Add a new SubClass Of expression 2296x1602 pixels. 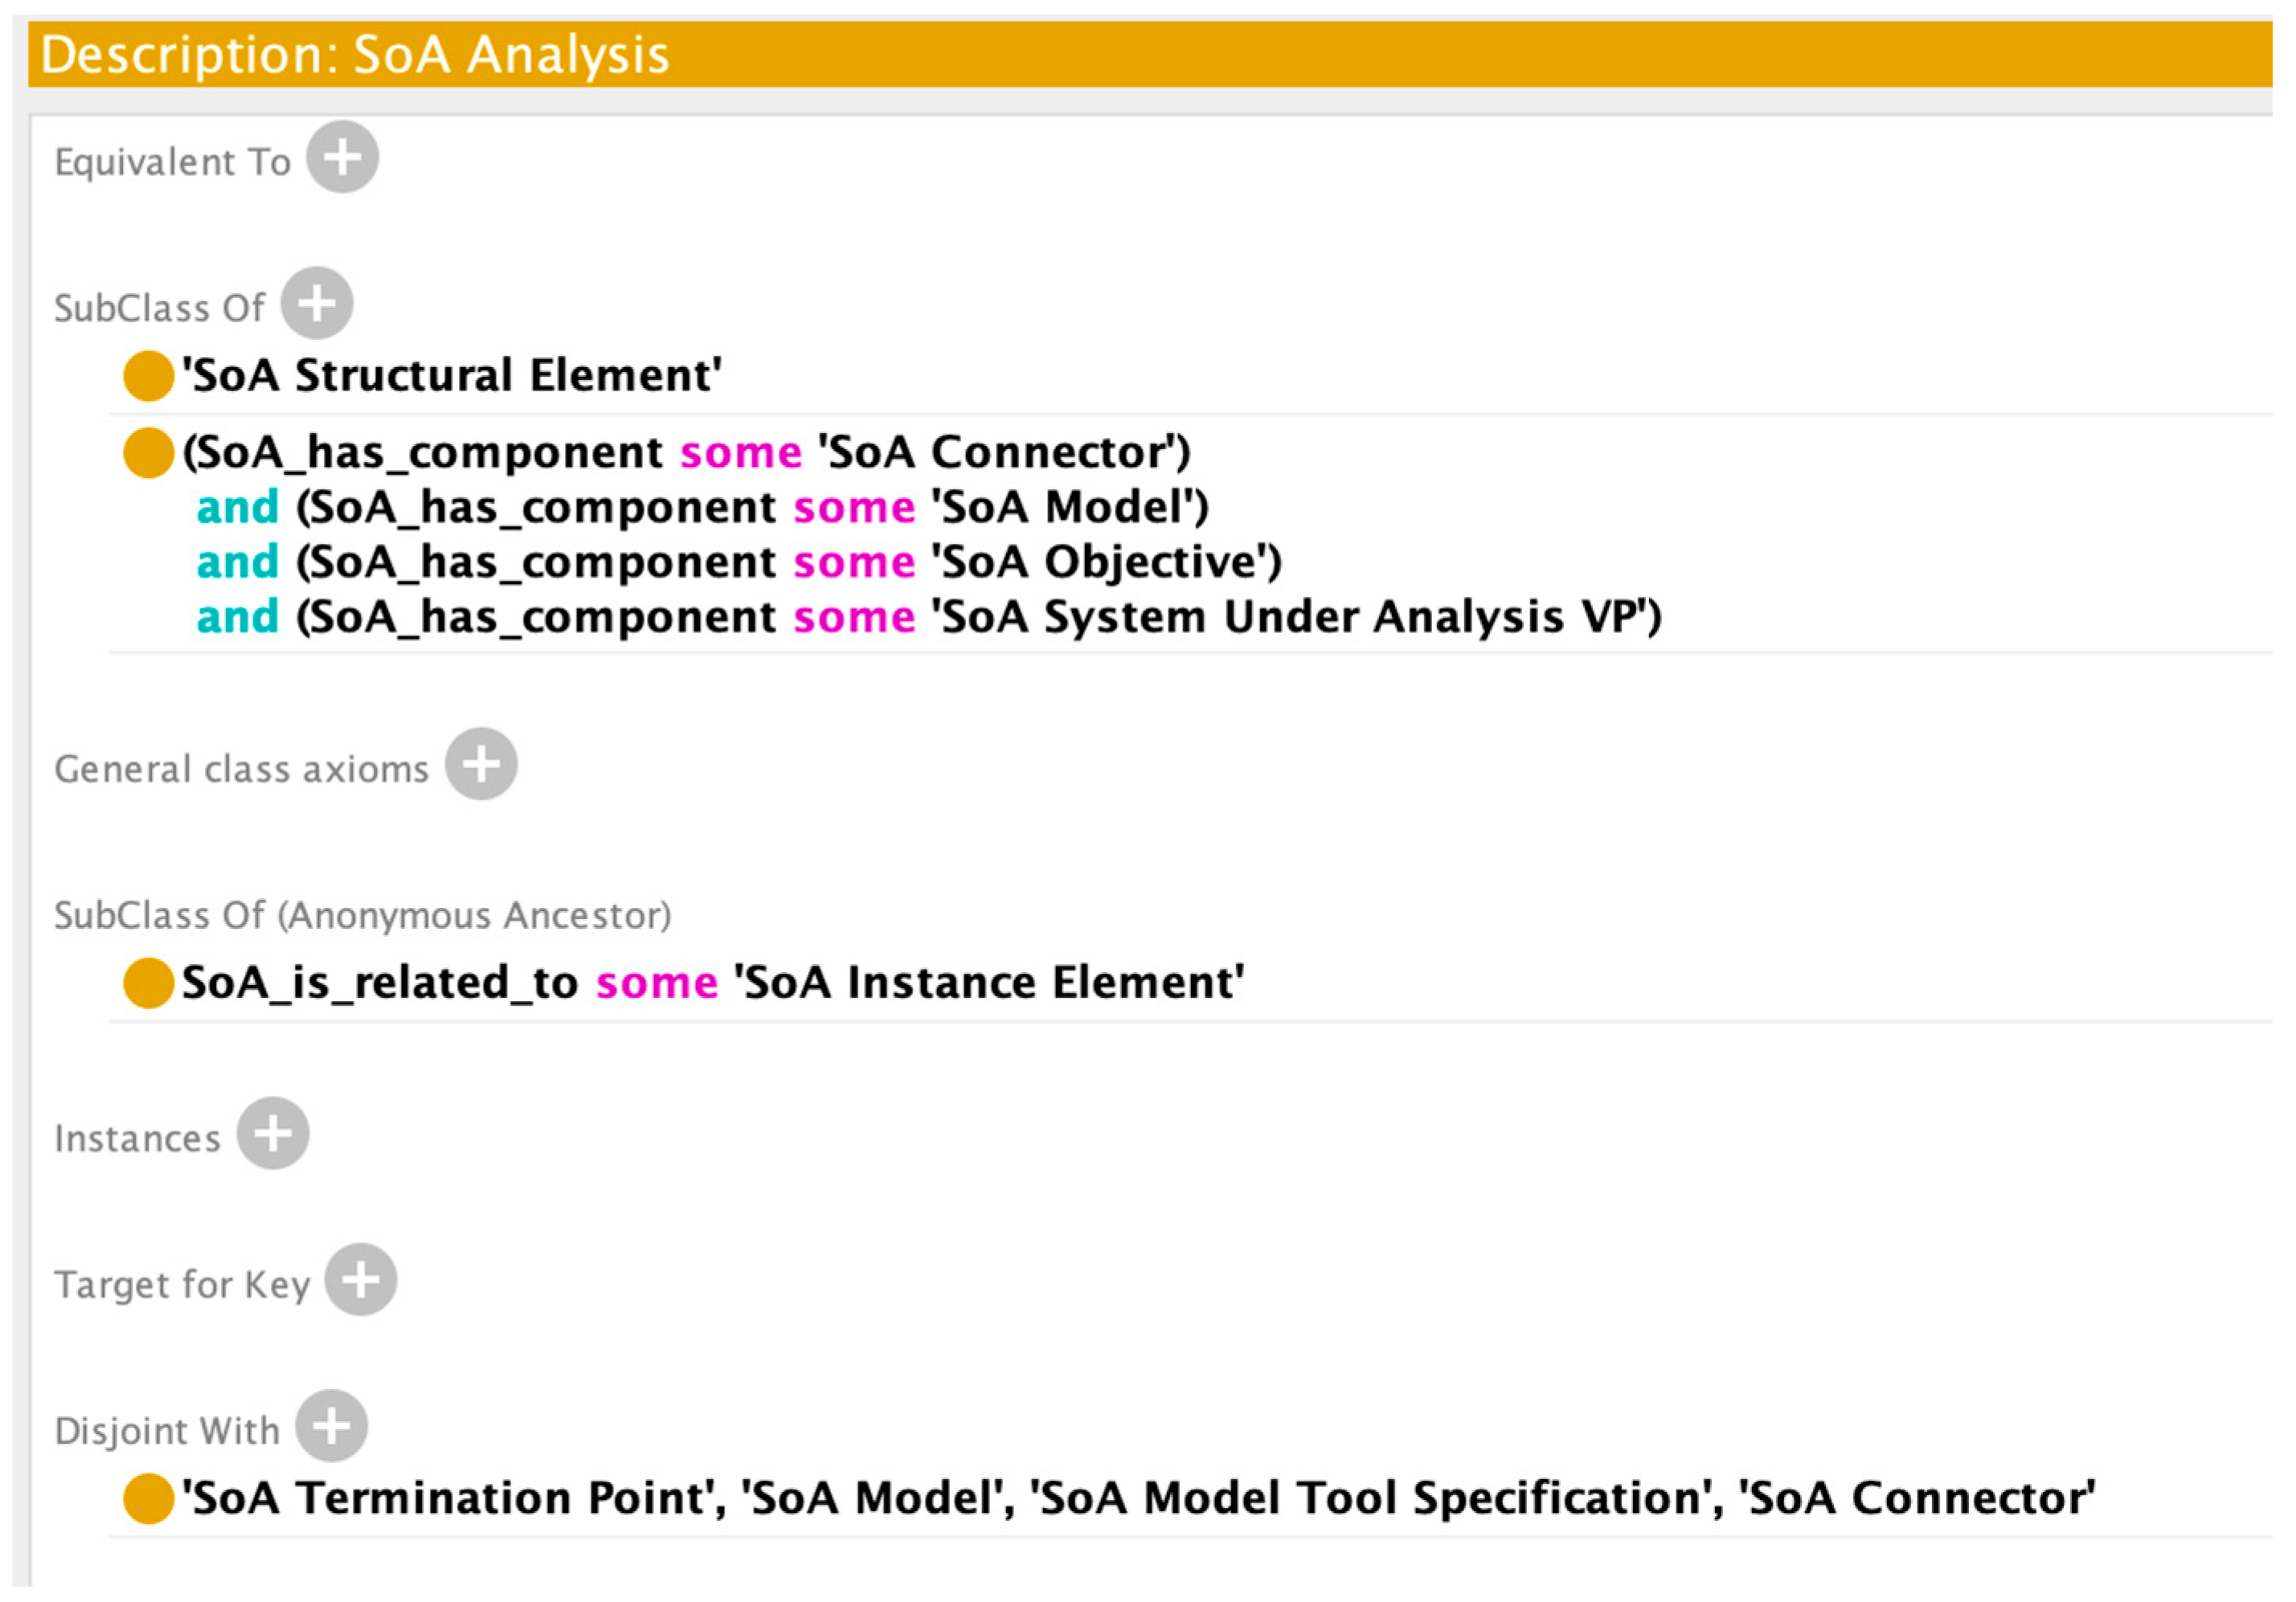point(317,303)
